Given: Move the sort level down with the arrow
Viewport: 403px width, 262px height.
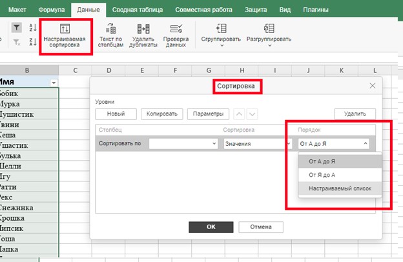Looking at the screenshot, I should pos(252,114).
